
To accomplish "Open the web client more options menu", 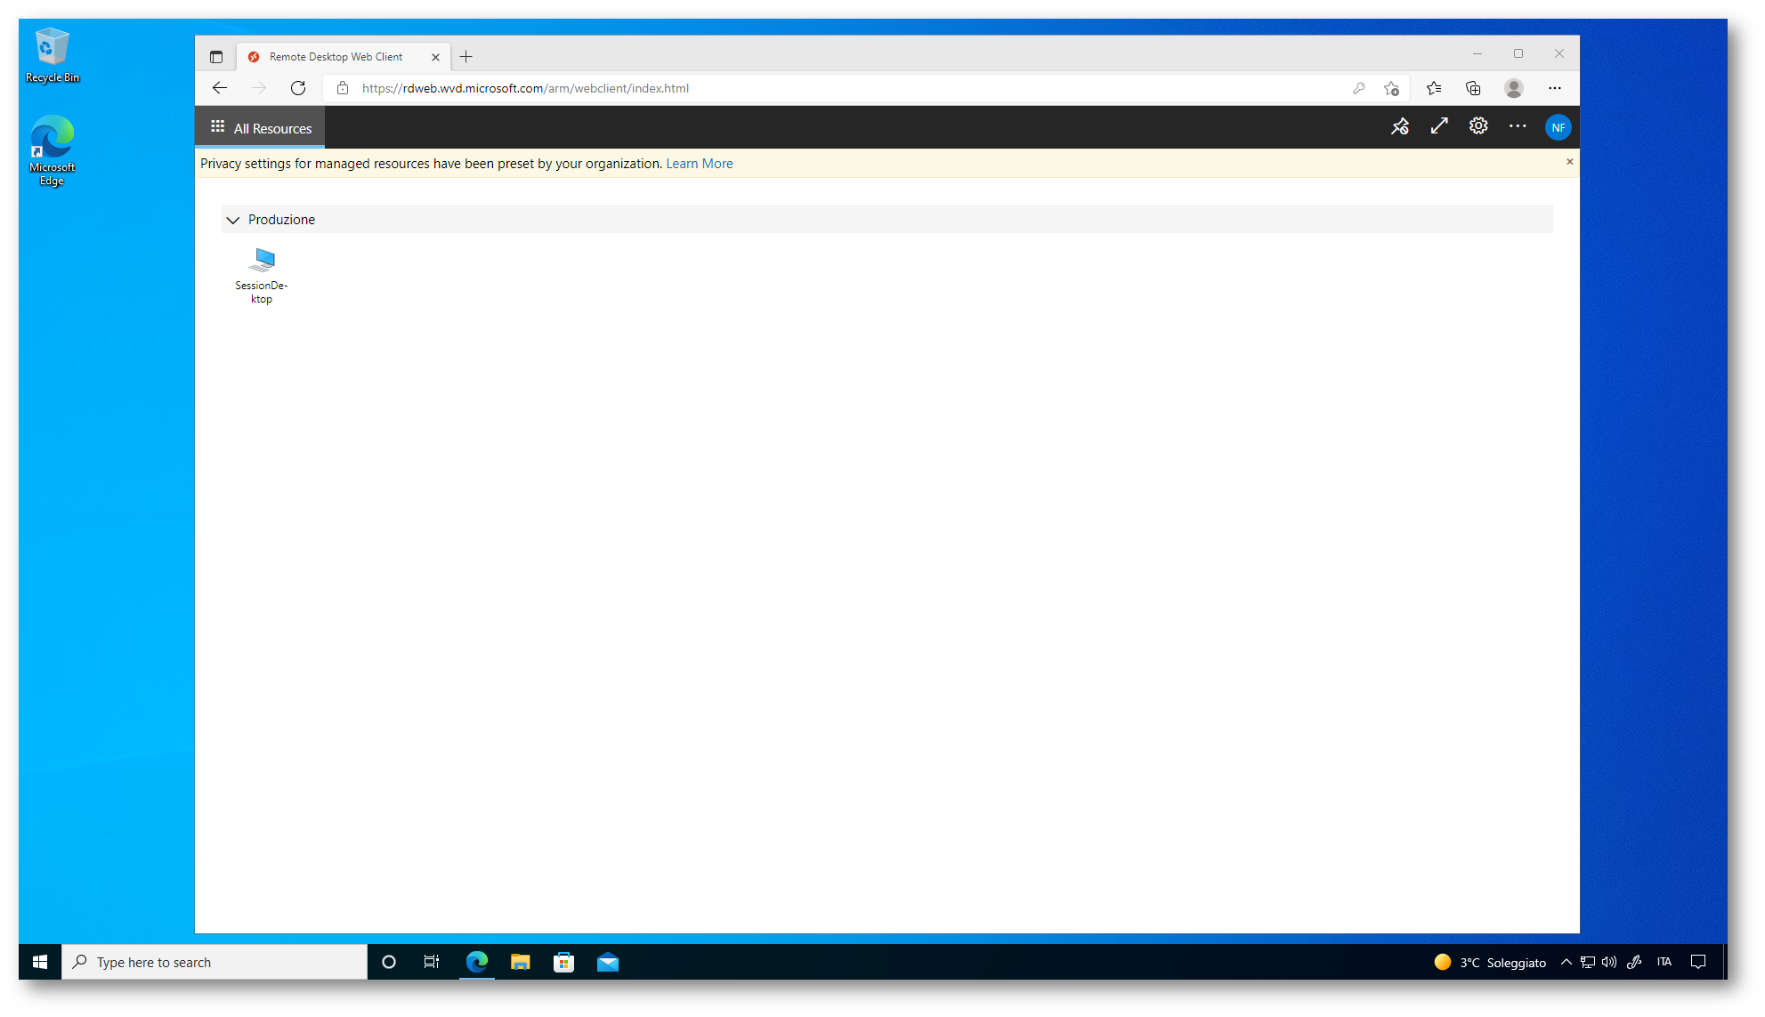I will pos(1518,127).
